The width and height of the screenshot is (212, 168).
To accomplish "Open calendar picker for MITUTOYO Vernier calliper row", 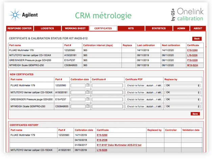I will tap(88, 92).
